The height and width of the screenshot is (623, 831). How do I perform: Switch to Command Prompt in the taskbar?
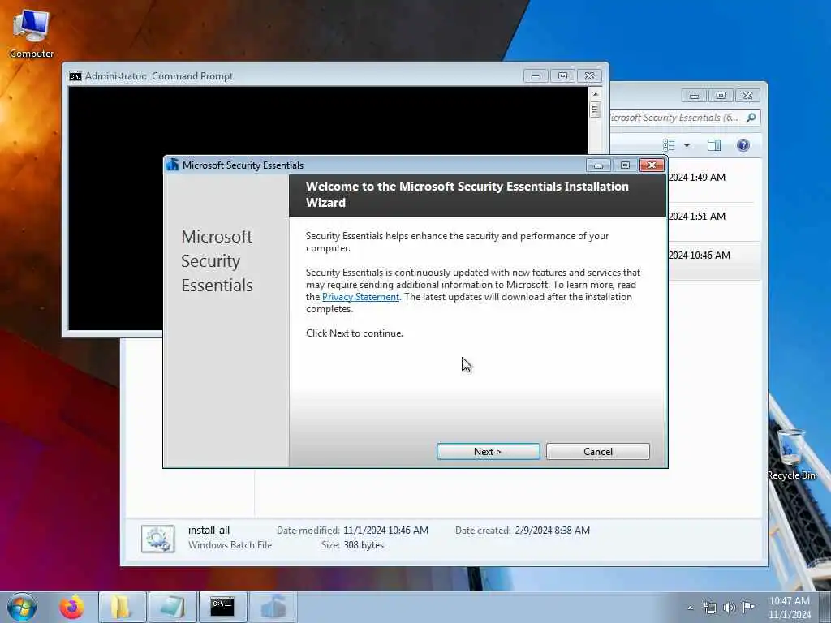[x=222, y=607]
